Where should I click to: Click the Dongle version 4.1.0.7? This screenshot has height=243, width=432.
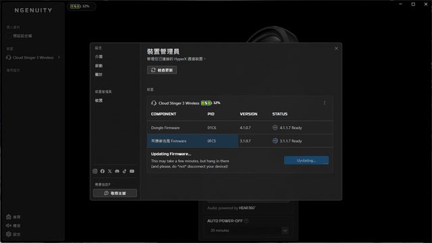[x=245, y=128]
